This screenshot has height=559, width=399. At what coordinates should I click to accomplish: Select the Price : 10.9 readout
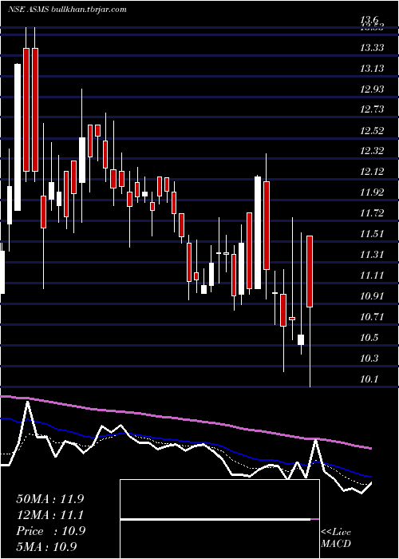coord(50,531)
